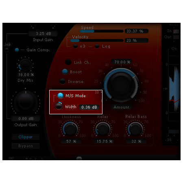
Task: Turn the Width knob
Action: pyautogui.click(x=59, y=106)
